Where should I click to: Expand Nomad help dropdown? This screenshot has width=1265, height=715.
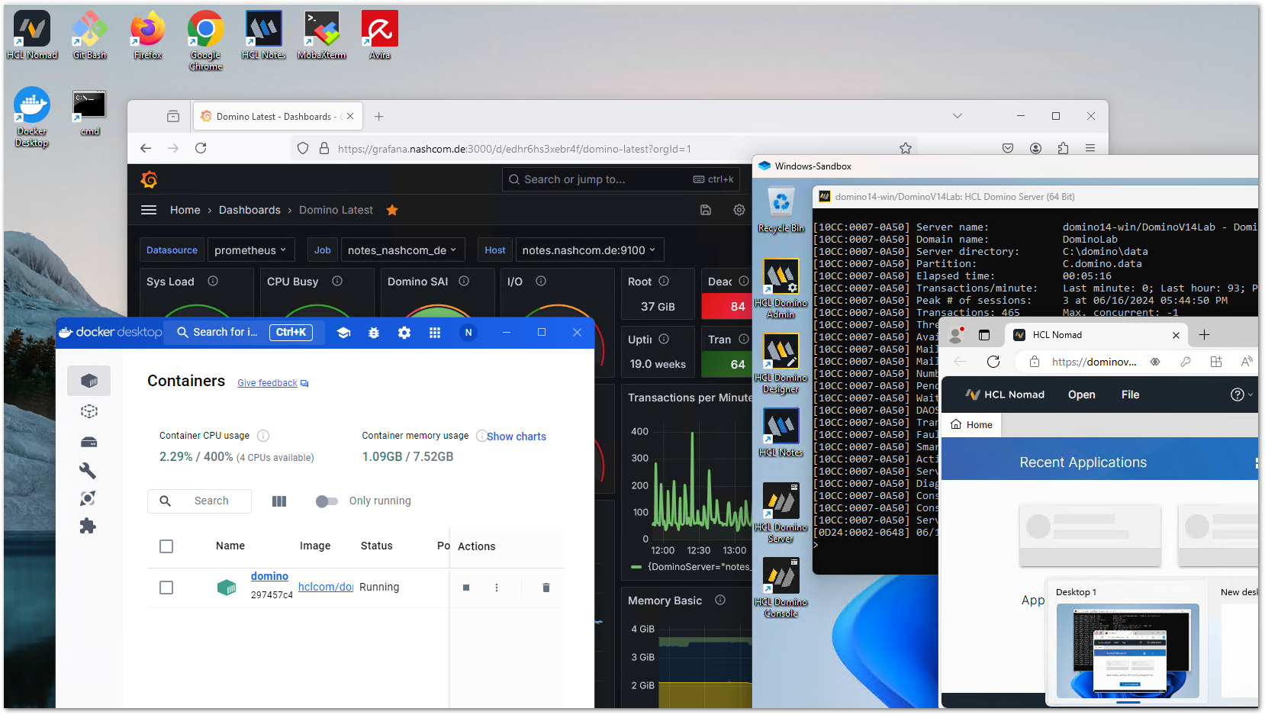[x=1241, y=395]
